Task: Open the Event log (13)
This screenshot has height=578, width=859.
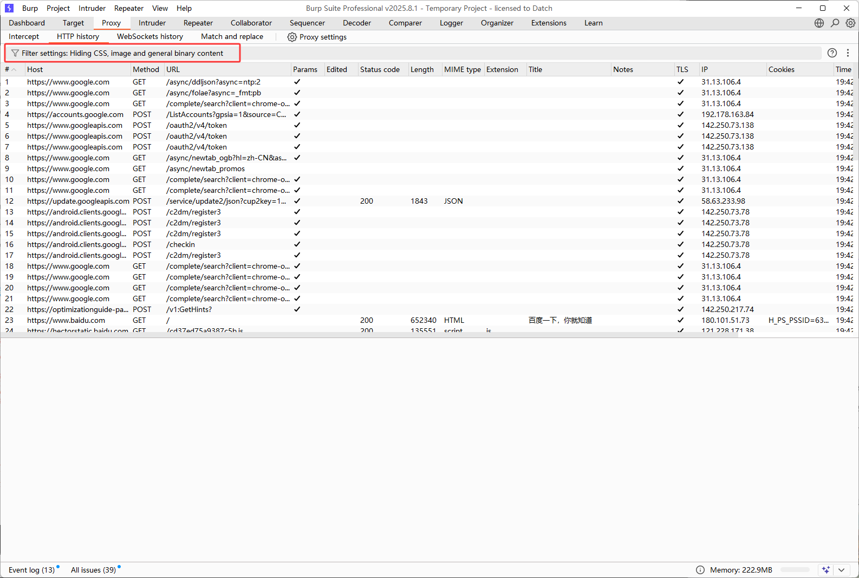Action: [x=32, y=570]
